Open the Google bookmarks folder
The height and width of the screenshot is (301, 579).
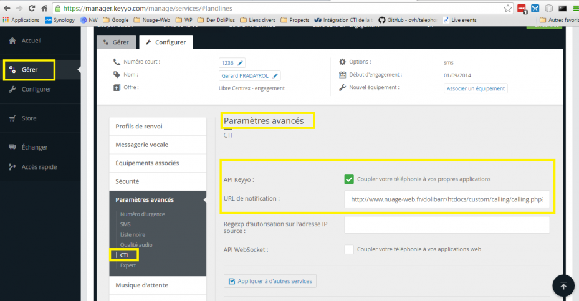click(115, 20)
